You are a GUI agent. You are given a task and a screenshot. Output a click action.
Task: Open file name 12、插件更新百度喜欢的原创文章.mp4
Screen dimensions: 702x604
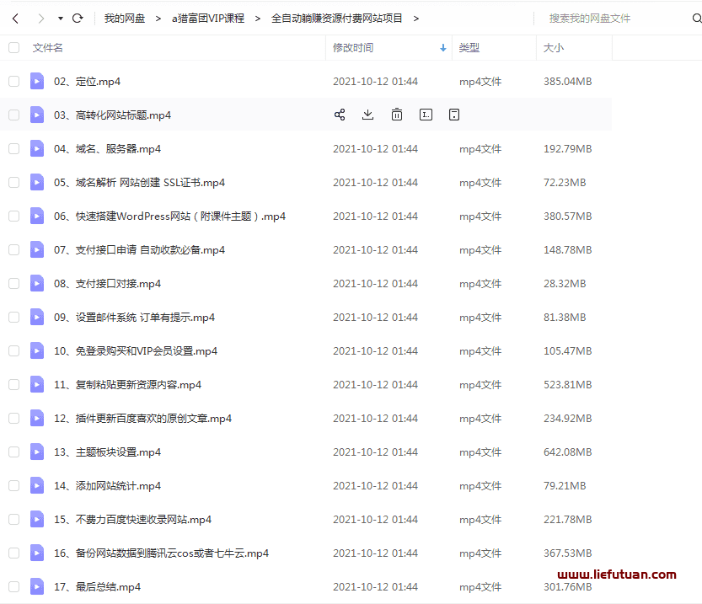pos(142,419)
